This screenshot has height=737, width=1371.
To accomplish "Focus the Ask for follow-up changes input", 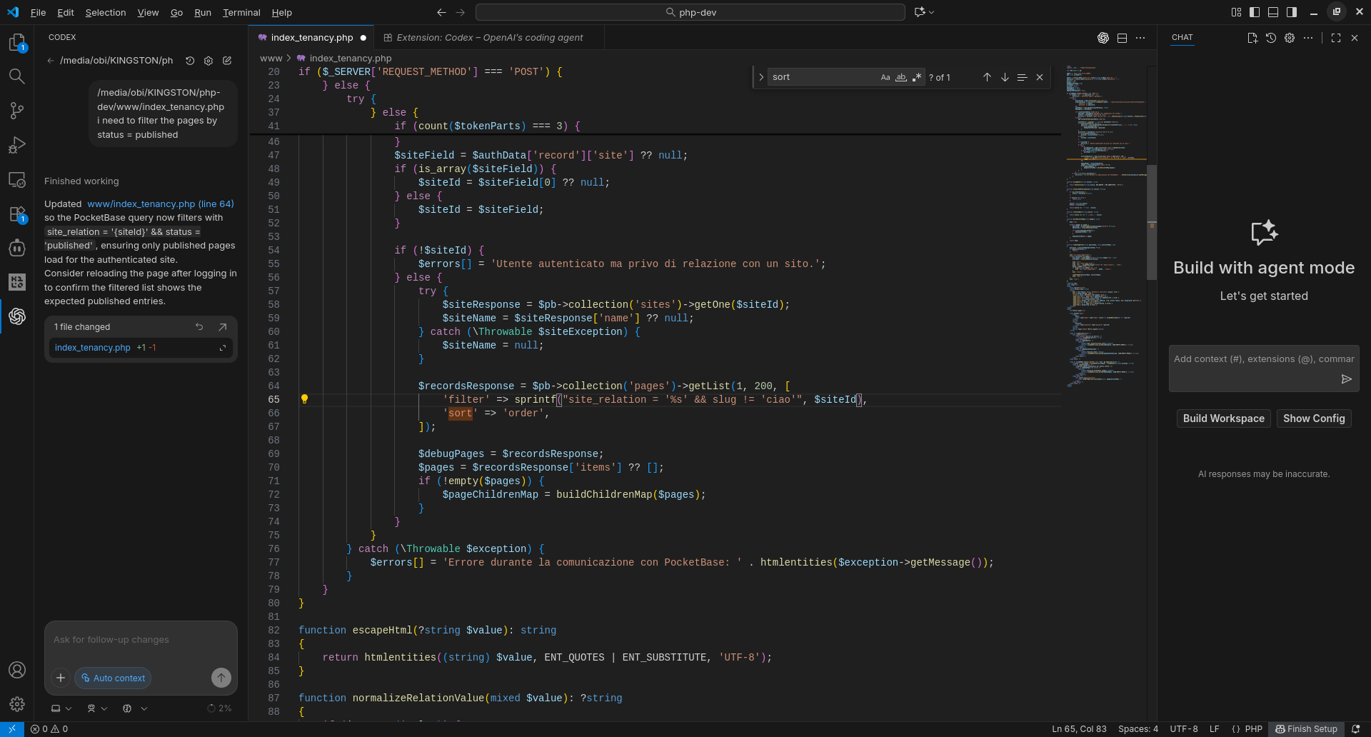I will [141, 640].
